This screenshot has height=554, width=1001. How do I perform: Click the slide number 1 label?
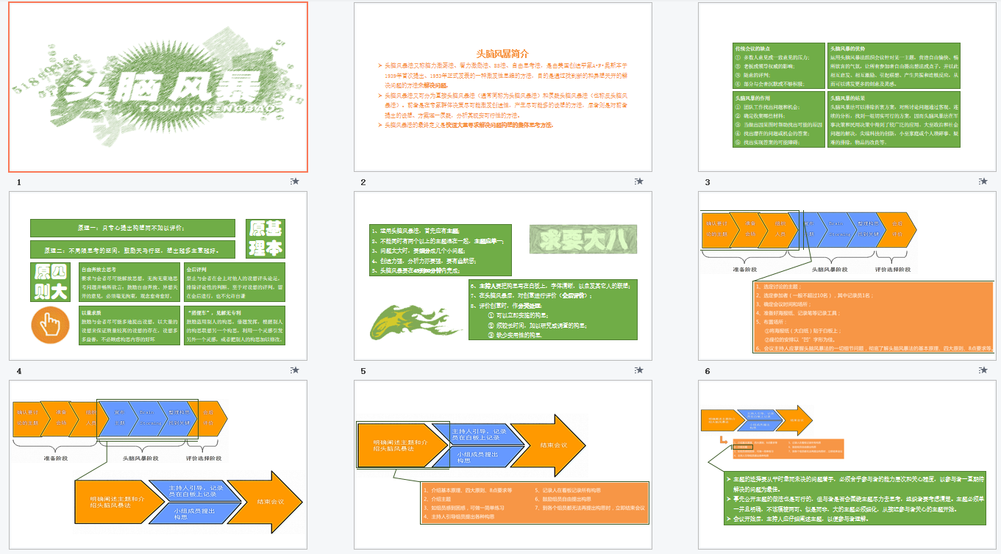pos(19,182)
